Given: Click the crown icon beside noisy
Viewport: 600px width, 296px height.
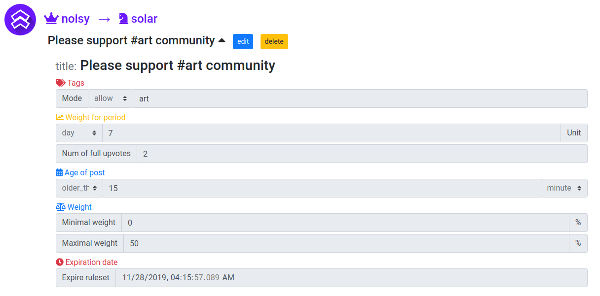Looking at the screenshot, I should 51,19.
